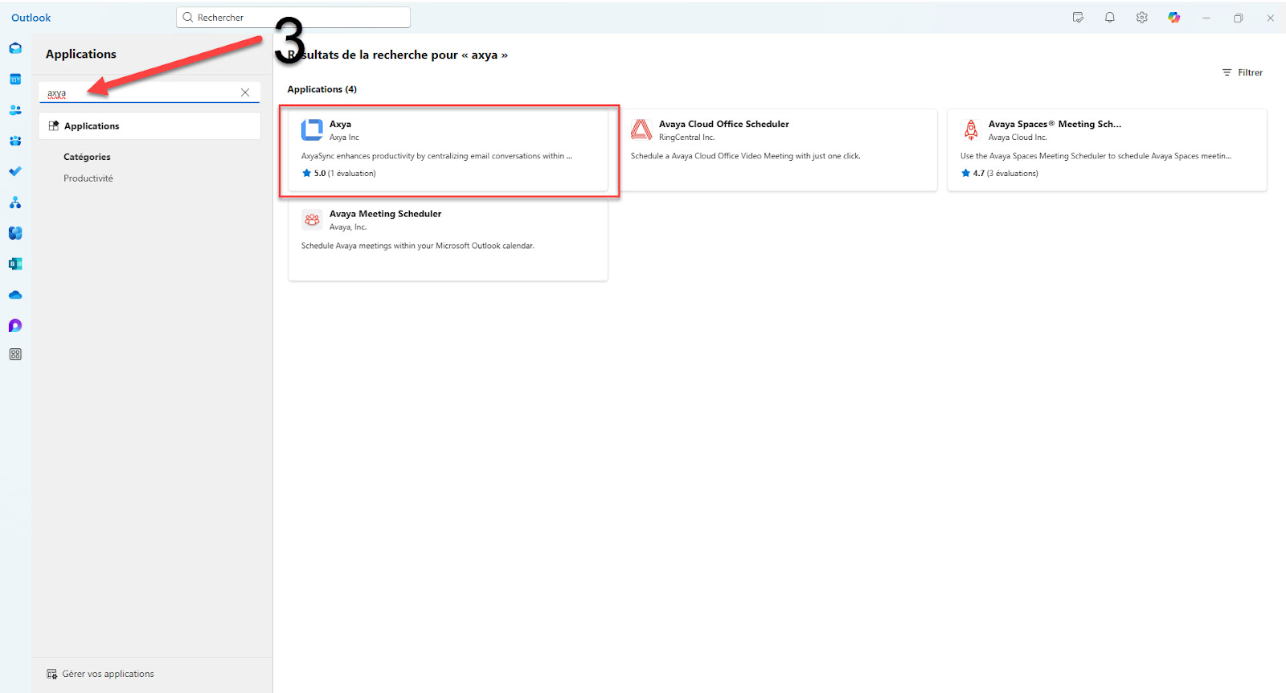This screenshot has height=693, width=1286.
Task: Click the notifications bell icon
Action: click(x=1109, y=18)
